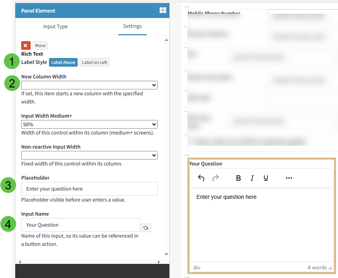Open the Input Width Medium+ dropdown
The image size is (338, 278).
[89, 124]
